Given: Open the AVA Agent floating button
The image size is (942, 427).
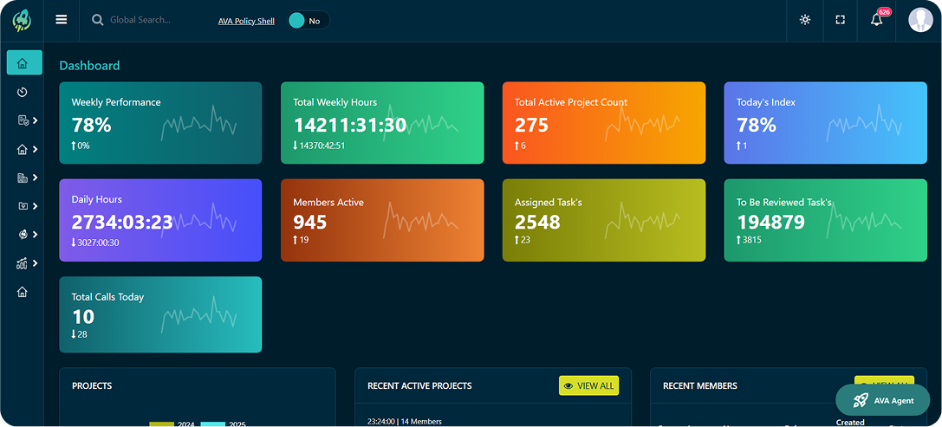Looking at the screenshot, I should (882, 400).
